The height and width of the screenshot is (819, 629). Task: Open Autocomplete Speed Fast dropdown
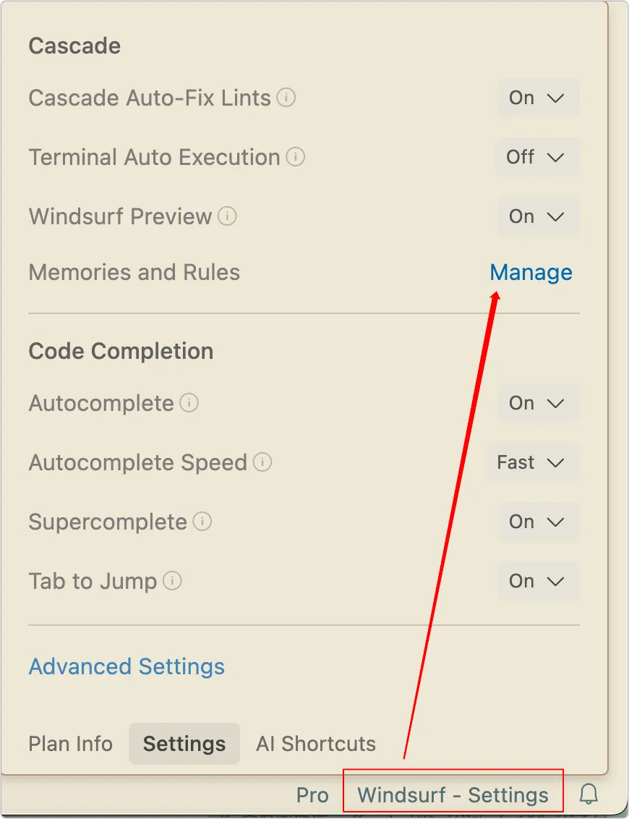[533, 462]
